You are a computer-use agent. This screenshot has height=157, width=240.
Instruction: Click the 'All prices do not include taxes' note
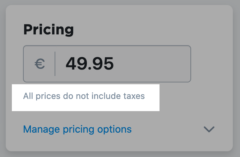click(84, 96)
